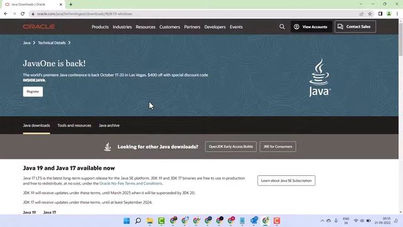The width and height of the screenshot is (403, 227).
Task: Select the Java downloads tab
Action: tap(37, 125)
